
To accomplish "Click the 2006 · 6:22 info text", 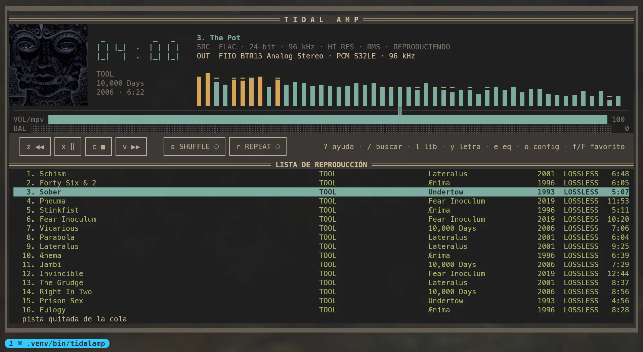I will (120, 92).
